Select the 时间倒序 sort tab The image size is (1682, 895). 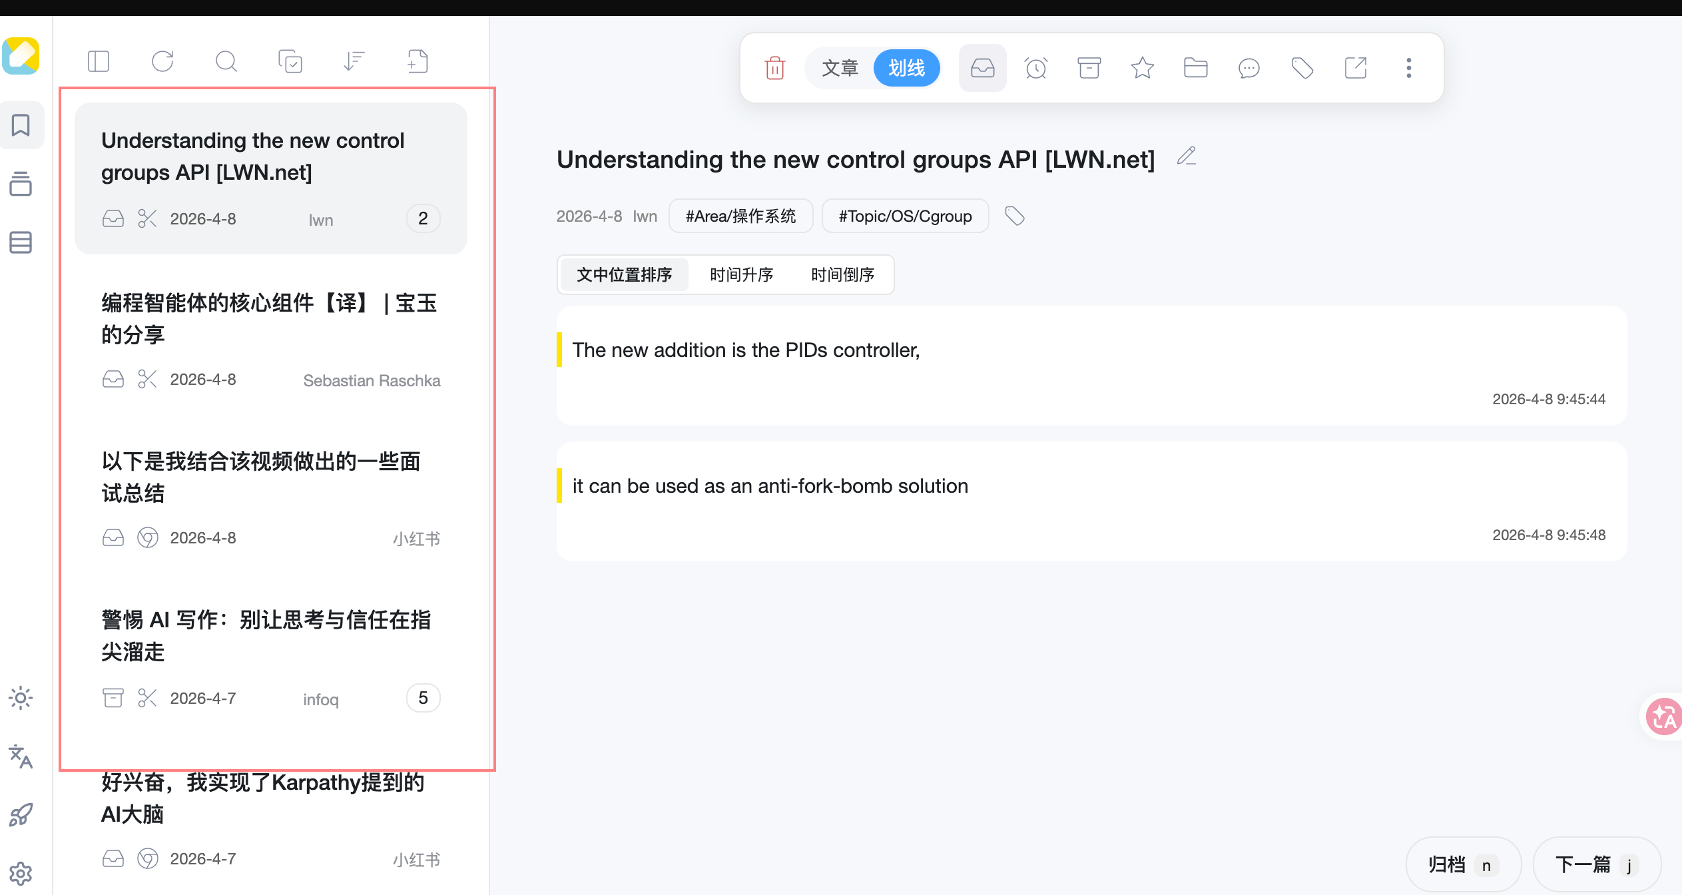(842, 274)
